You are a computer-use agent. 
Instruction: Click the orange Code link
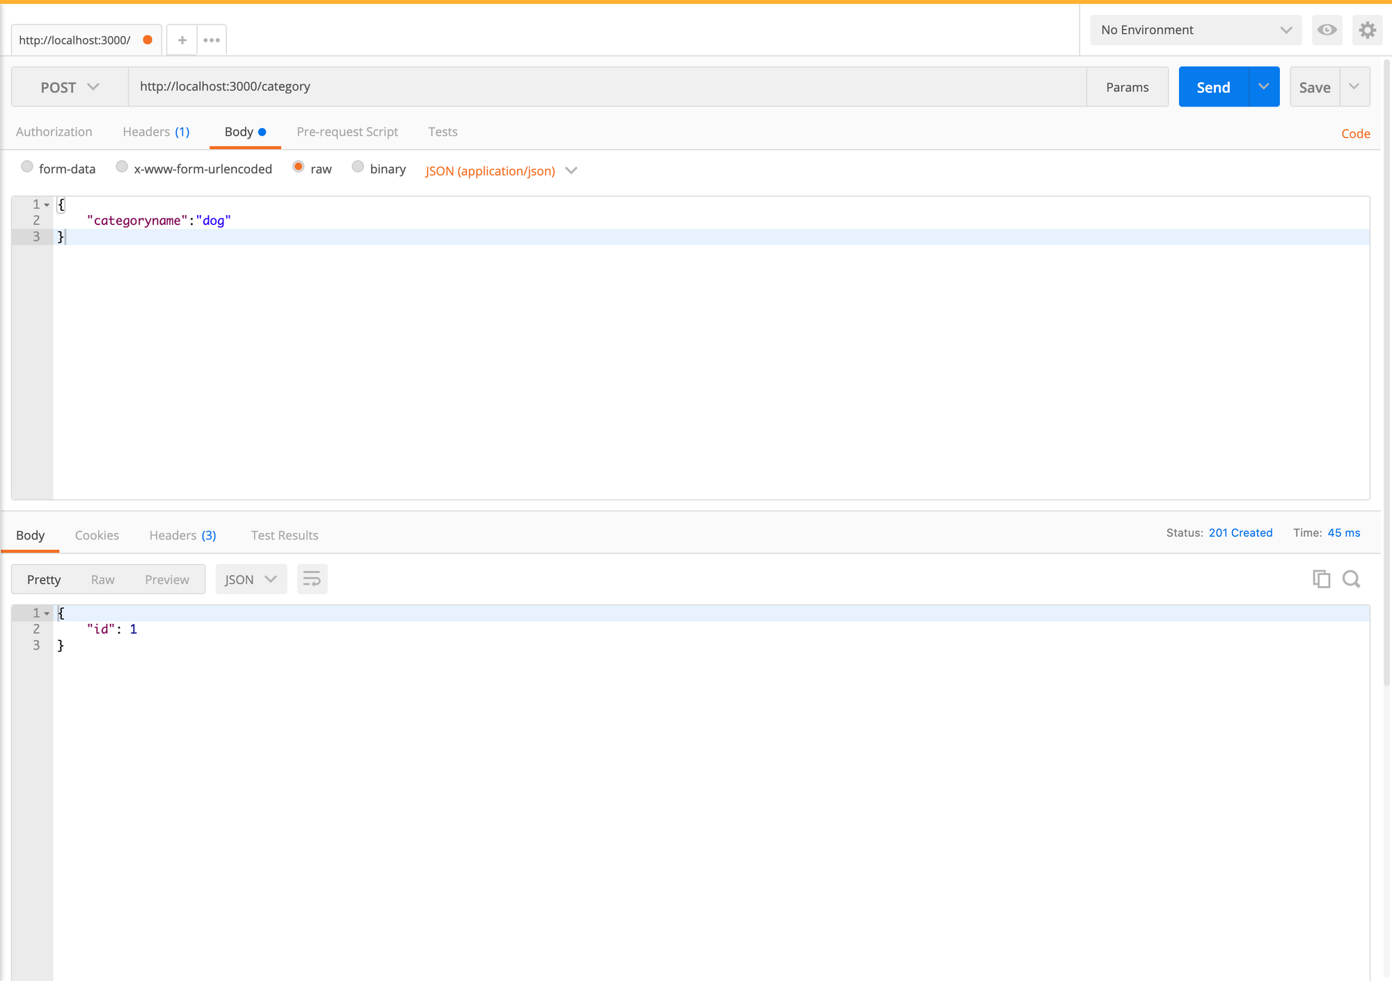[x=1355, y=134]
